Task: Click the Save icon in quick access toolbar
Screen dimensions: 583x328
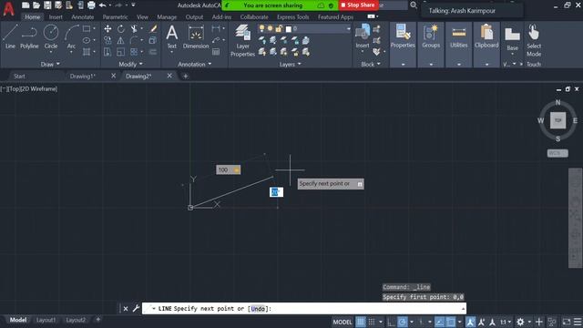Action: 47,5
